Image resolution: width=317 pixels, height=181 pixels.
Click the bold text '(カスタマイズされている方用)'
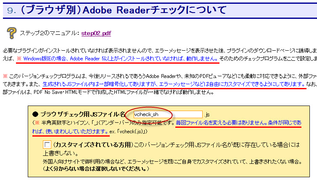[93, 145]
